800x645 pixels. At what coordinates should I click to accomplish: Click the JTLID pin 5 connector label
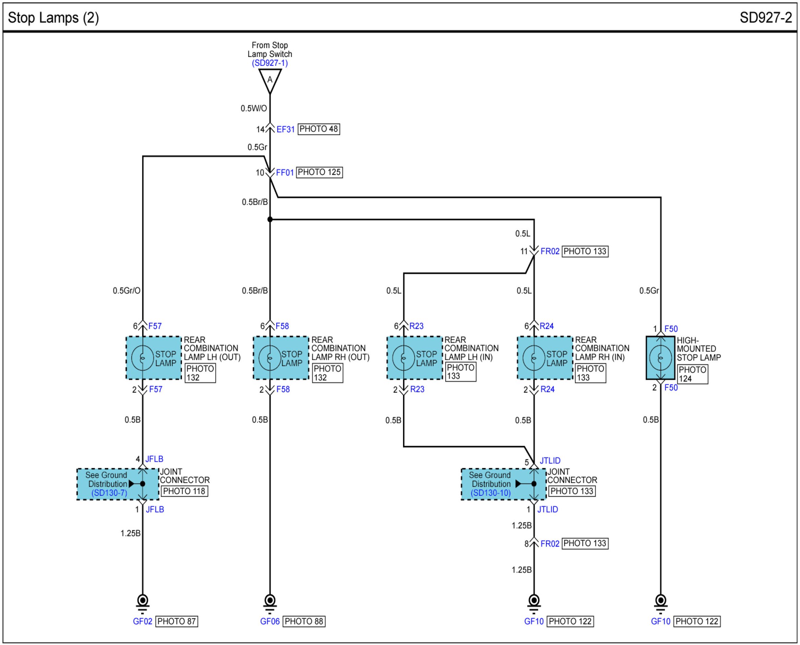(550, 461)
